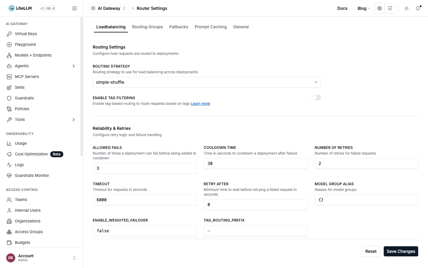Click the Models + Endpoints icon
428x268 pixels.
coord(9,55)
